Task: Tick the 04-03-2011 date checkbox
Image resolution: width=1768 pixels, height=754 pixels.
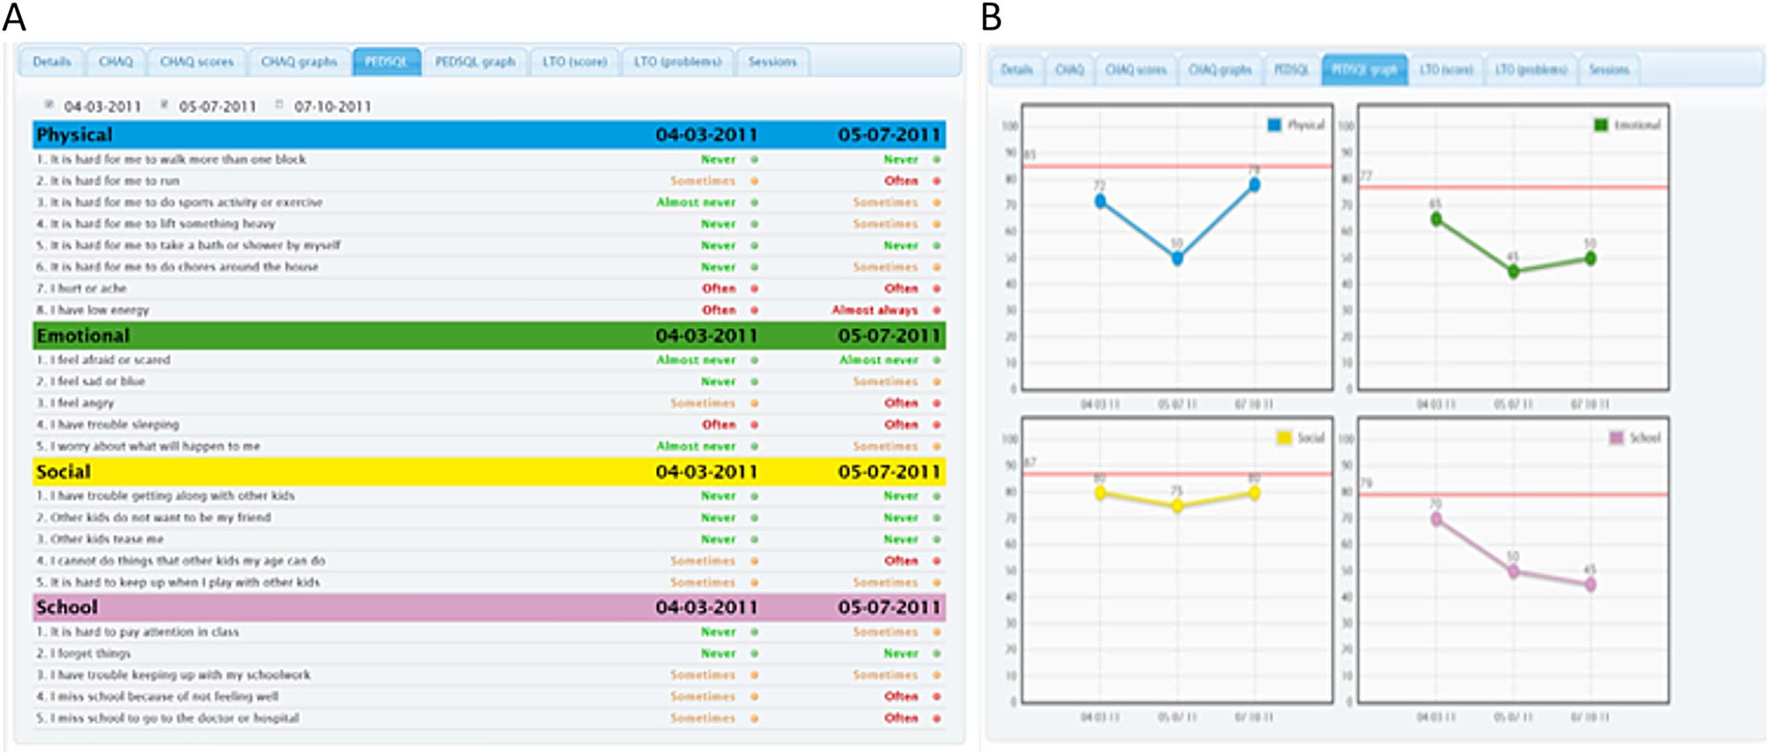Action: click(50, 104)
